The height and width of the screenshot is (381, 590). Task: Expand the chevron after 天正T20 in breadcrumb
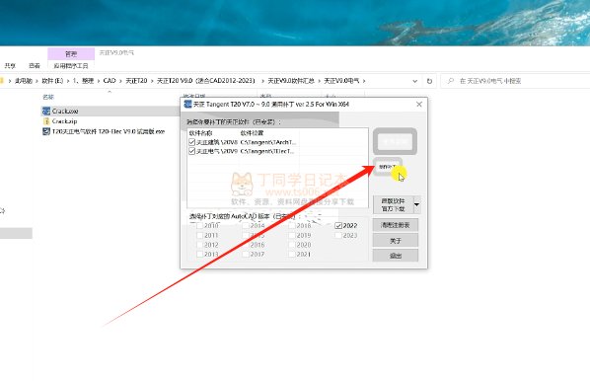click(152, 81)
